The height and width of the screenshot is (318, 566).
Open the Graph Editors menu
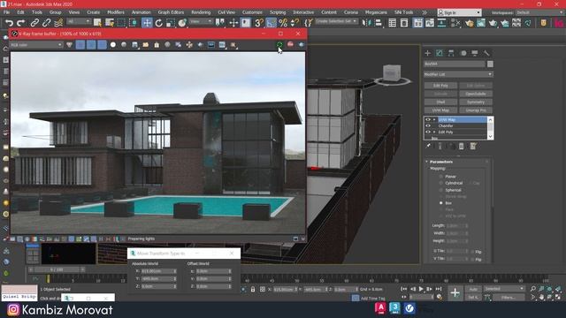coord(171,12)
